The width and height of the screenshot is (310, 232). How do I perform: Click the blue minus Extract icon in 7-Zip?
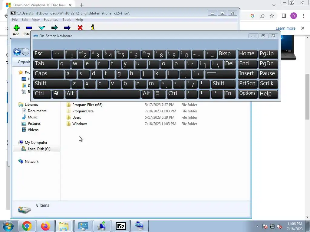tap(29, 28)
